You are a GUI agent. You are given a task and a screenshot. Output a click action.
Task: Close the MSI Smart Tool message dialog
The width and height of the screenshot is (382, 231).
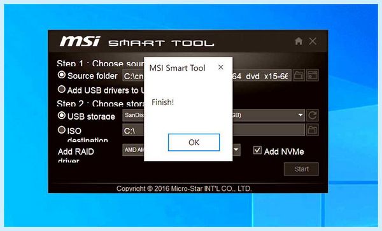point(221,67)
